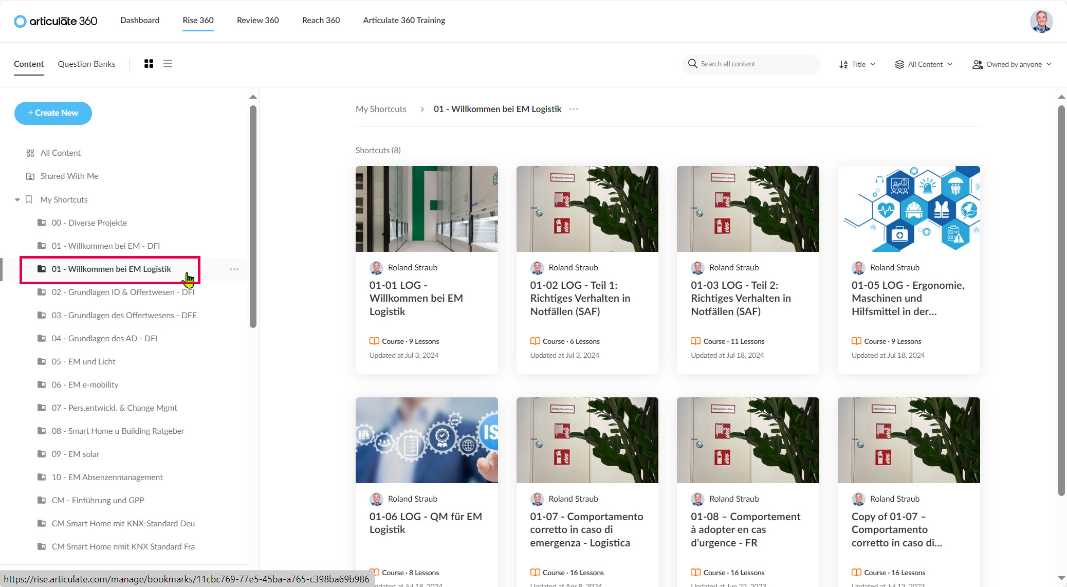Open the user profile avatar menu
This screenshot has height=587, width=1067.
point(1041,21)
